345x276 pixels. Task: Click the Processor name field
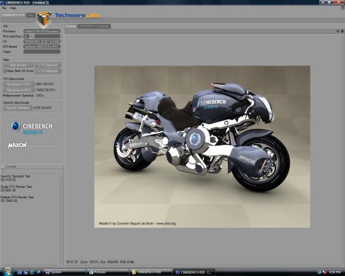(x=42, y=31)
